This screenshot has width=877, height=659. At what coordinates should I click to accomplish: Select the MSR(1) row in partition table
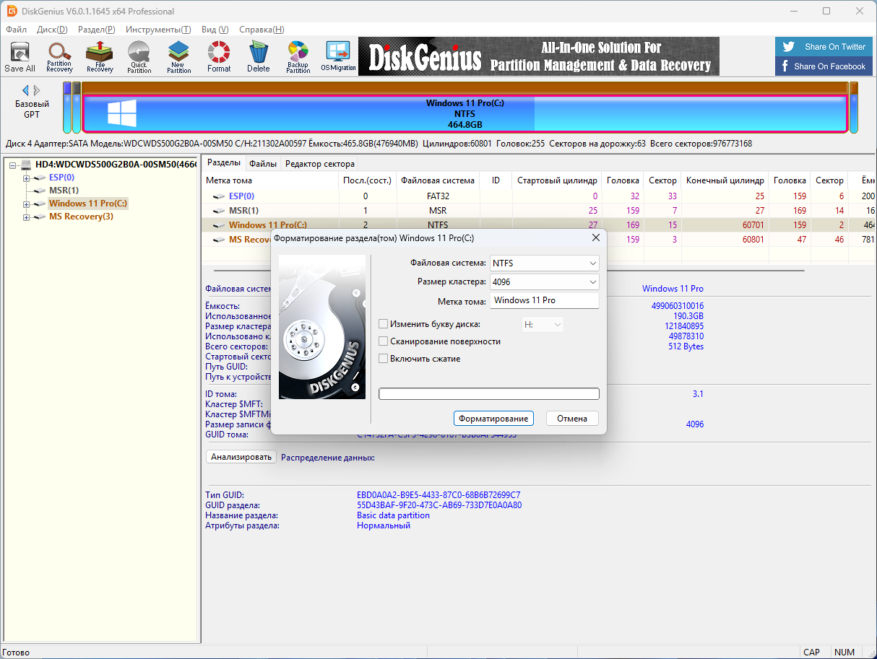pos(538,211)
